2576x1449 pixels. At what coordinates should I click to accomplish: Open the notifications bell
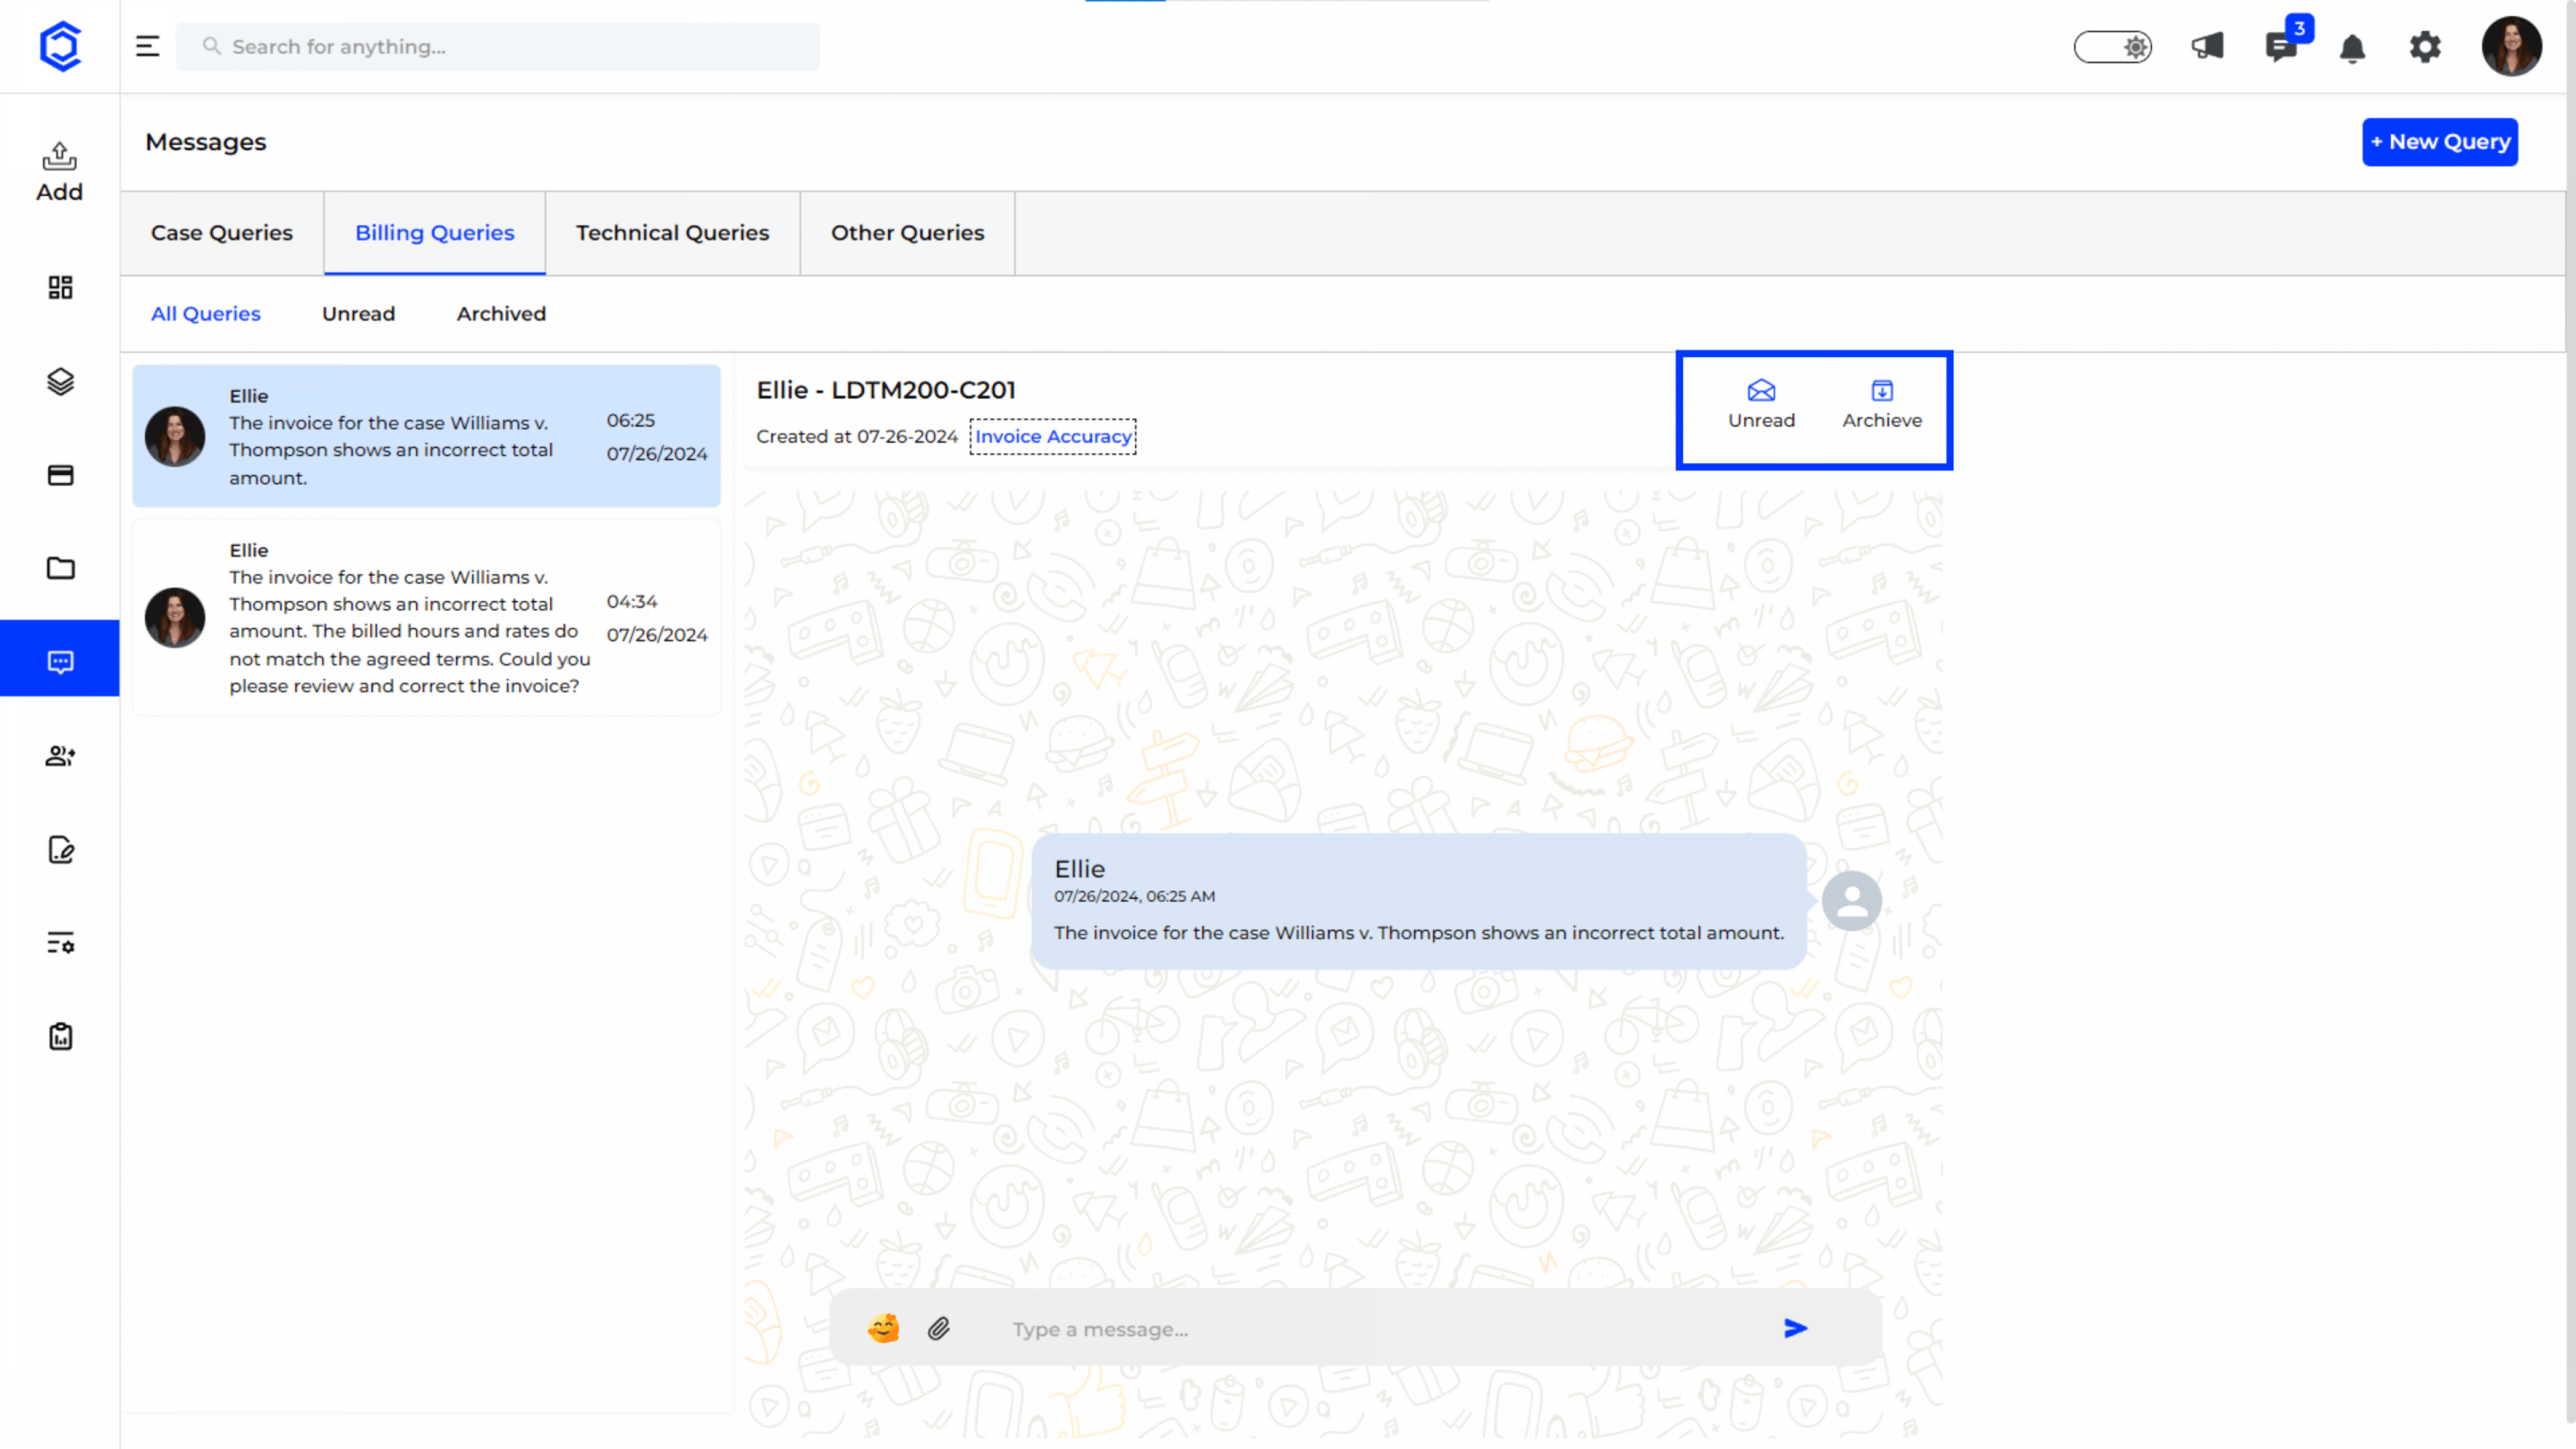click(x=2352, y=47)
